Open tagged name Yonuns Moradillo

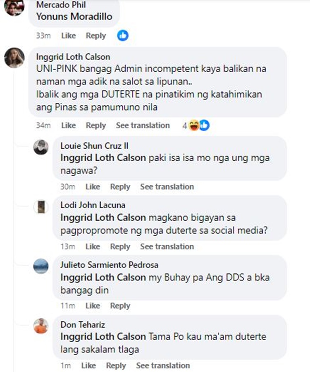coord(74,17)
